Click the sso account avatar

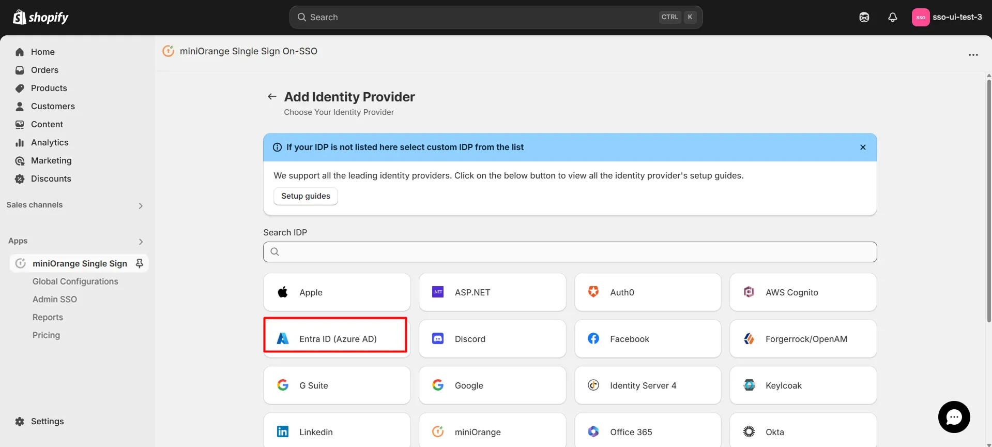(x=921, y=17)
